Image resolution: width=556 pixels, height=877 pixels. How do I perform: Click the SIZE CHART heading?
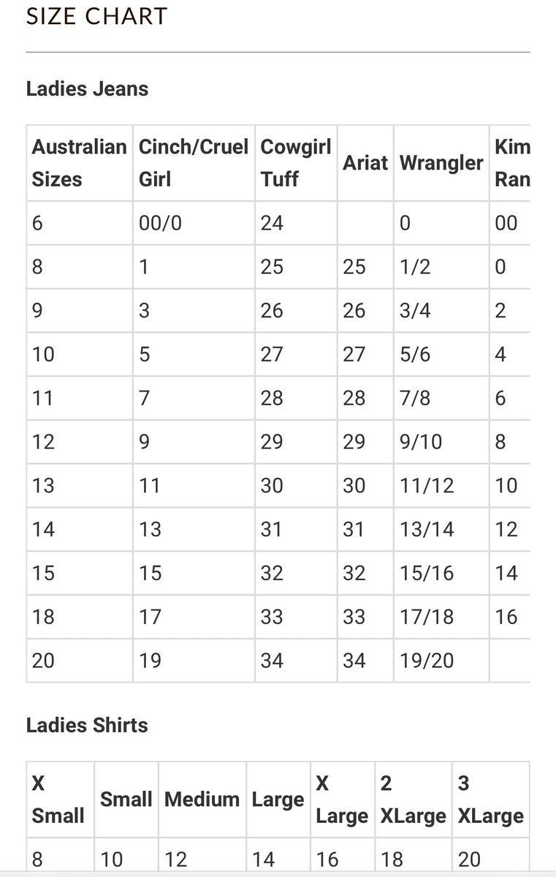(x=96, y=16)
